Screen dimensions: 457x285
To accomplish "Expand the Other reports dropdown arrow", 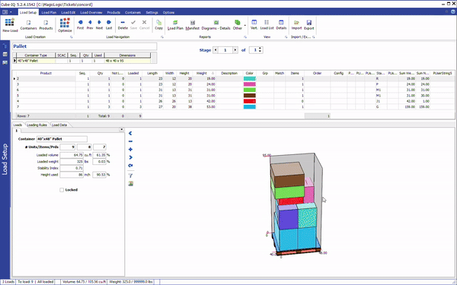I will pyautogui.click(x=244, y=25).
